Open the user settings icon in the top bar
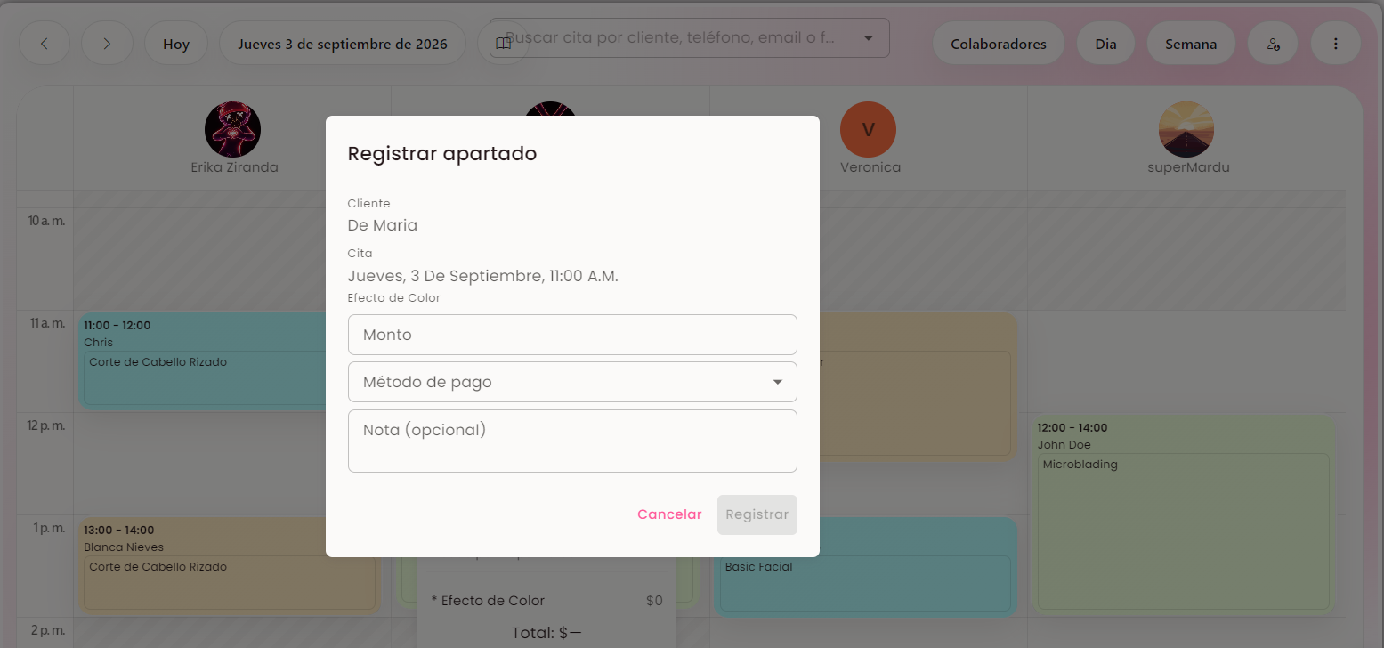This screenshot has width=1384, height=648. coord(1273,44)
